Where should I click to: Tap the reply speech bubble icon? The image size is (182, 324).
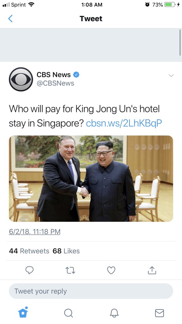tap(29, 270)
